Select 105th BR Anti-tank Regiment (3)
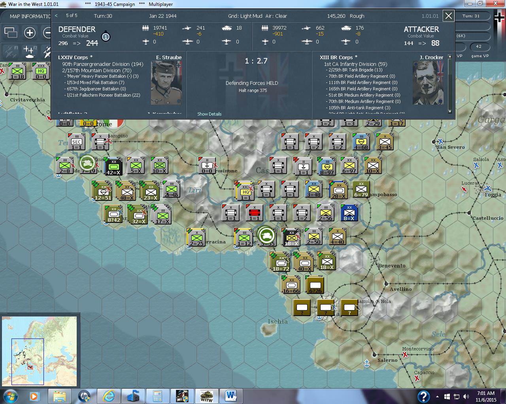 tap(358, 108)
